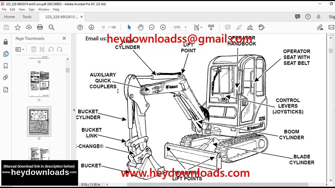Go to next page arrow
This screenshot has width=335, height=188.
(x=91, y=27)
